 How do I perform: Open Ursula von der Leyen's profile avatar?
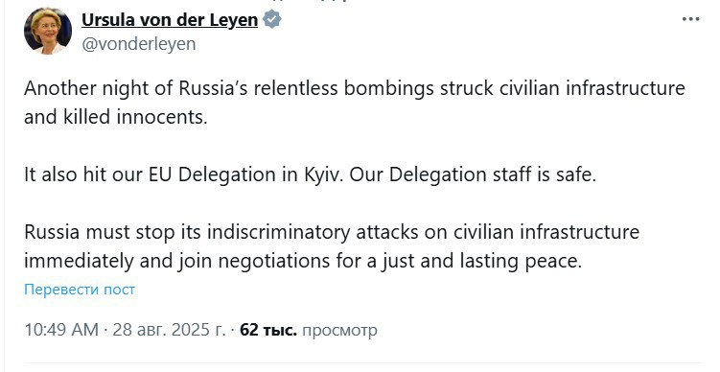click(47, 31)
